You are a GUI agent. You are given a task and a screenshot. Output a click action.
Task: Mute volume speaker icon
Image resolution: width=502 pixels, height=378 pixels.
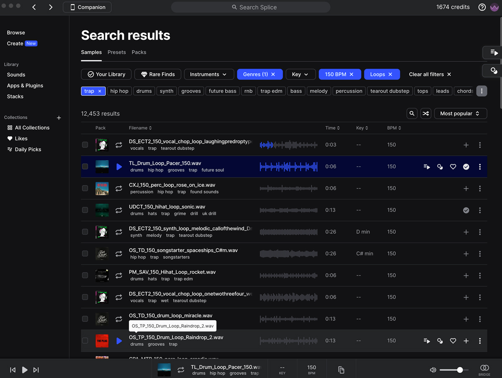(x=433, y=370)
